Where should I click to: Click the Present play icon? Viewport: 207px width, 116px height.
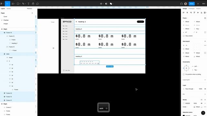coord(198,4)
